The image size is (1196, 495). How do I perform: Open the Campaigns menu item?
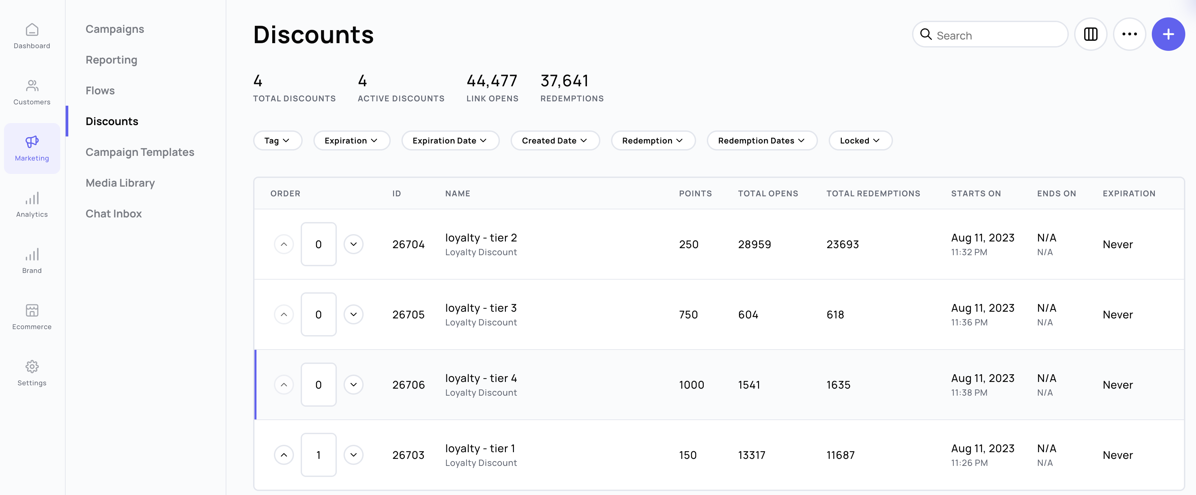click(115, 29)
